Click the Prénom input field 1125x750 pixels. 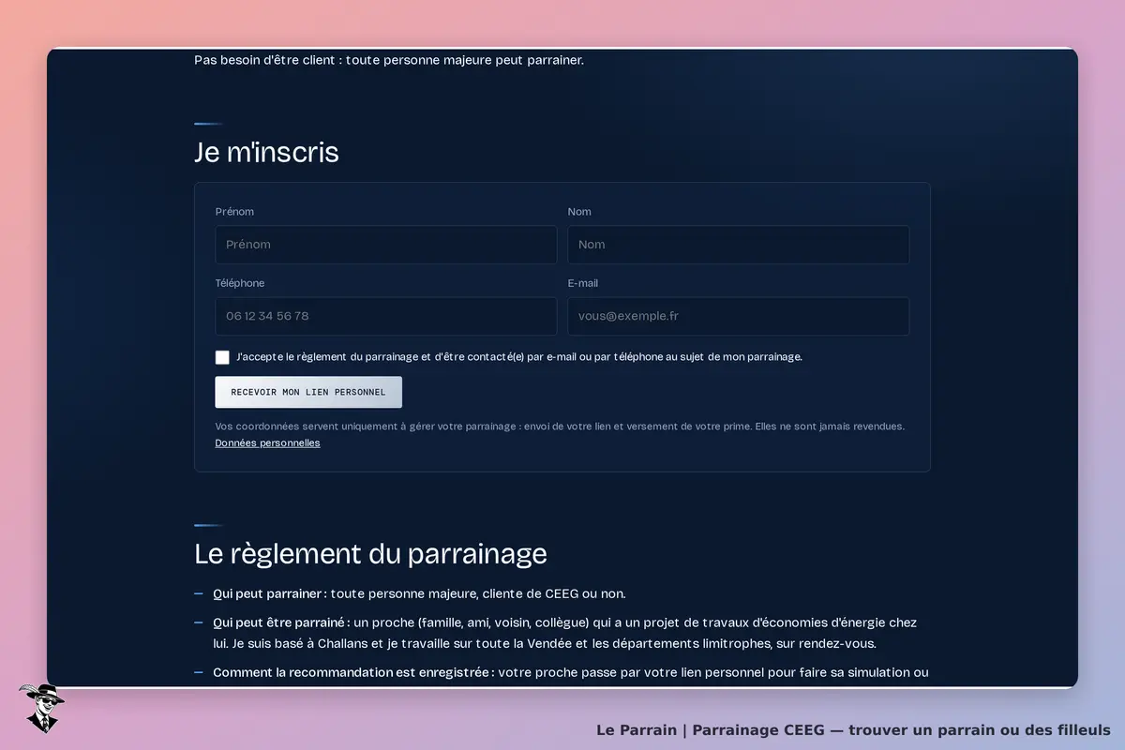[385, 245]
